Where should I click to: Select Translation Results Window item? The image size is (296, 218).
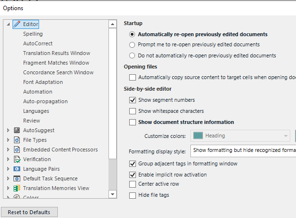[x=56, y=53]
